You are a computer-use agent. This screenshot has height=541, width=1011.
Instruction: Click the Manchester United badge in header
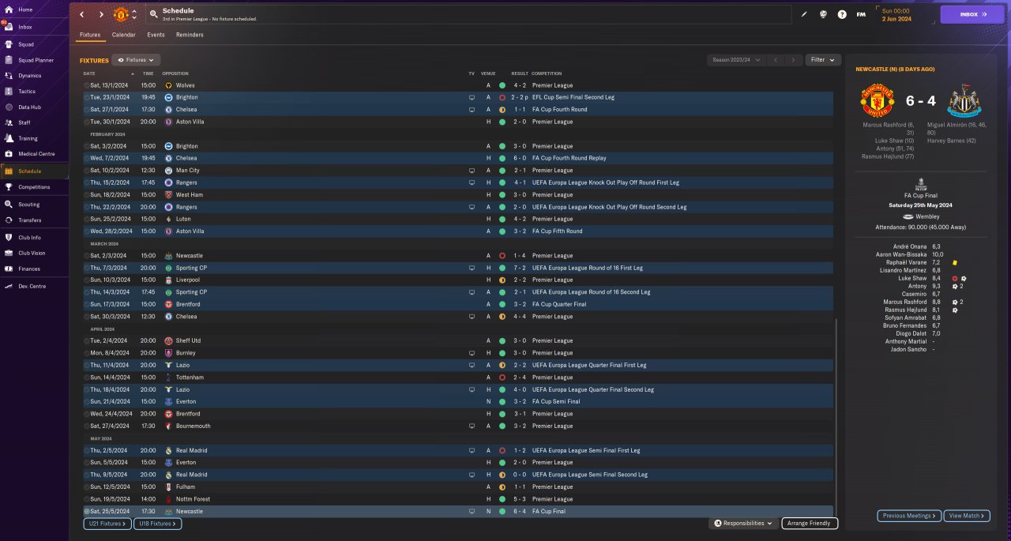[121, 14]
